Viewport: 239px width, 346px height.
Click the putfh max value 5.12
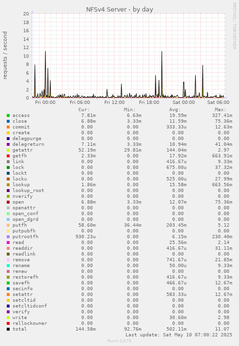pos(224,225)
